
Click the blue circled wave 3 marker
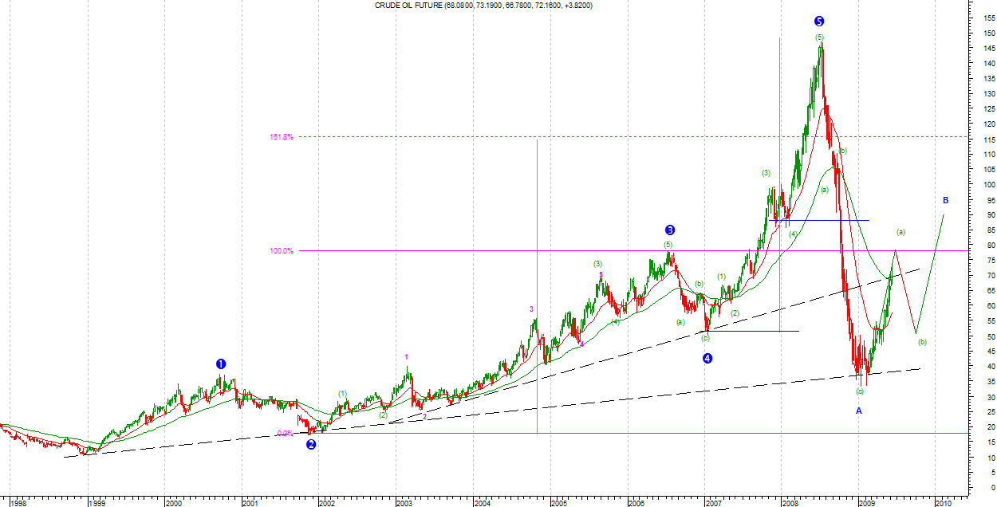tap(670, 230)
